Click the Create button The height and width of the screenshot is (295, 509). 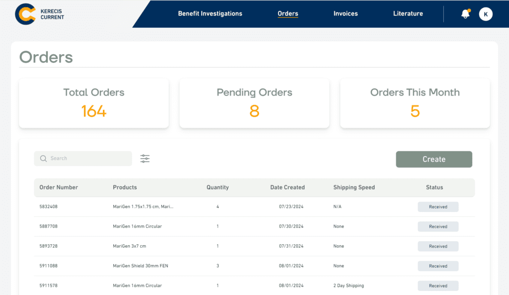point(434,159)
